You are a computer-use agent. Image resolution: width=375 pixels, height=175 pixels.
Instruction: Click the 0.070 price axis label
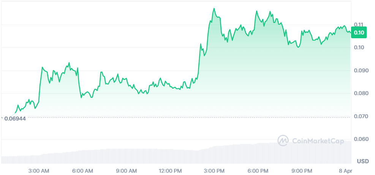(x=361, y=116)
